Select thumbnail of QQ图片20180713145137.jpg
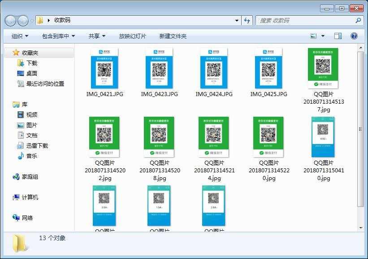 click(323, 68)
